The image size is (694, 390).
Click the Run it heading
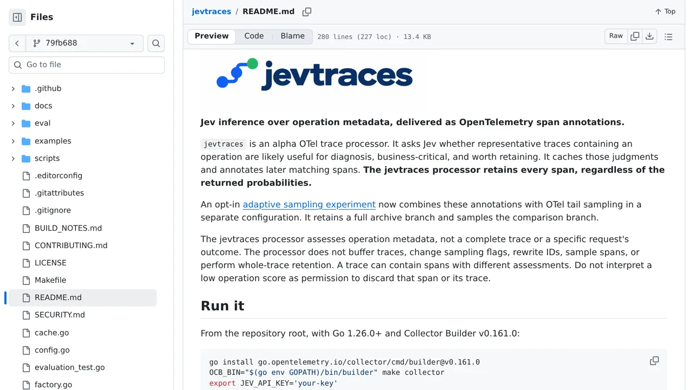[x=222, y=306]
